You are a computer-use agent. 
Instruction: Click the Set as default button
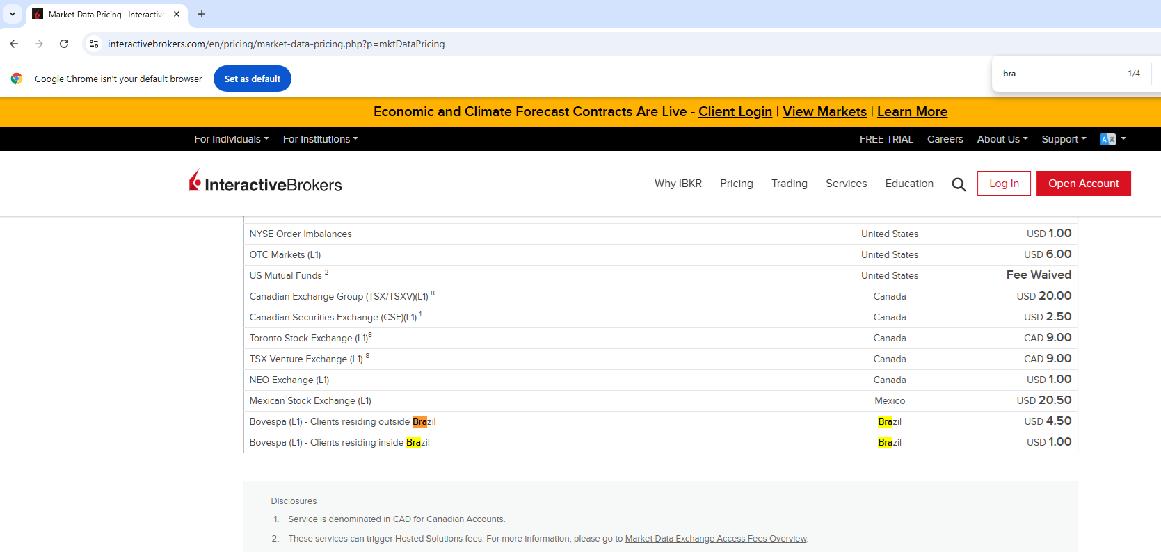click(253, 79)
